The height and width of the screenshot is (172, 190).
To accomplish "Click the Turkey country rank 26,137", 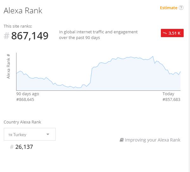I will (24, 147).
